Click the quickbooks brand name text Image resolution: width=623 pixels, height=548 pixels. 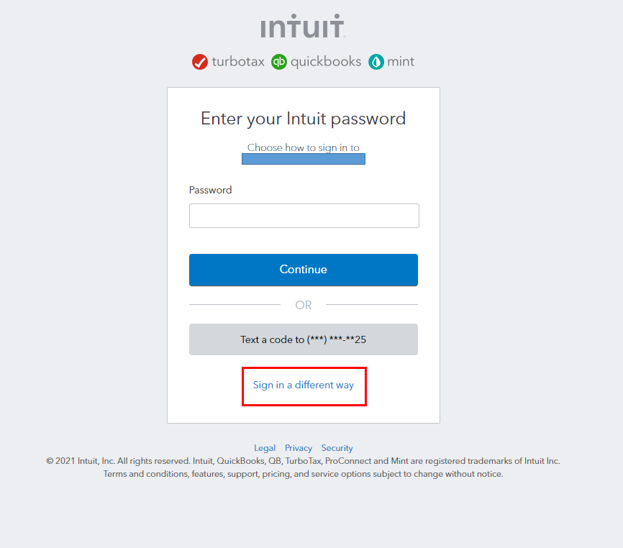326,62
